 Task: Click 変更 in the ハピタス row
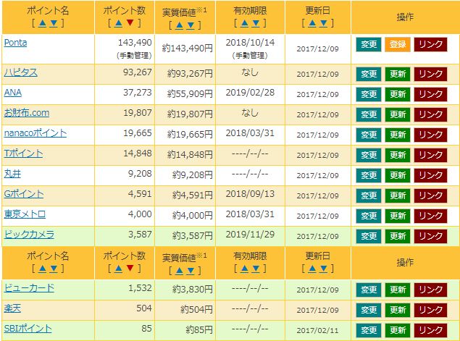point(369,74)
